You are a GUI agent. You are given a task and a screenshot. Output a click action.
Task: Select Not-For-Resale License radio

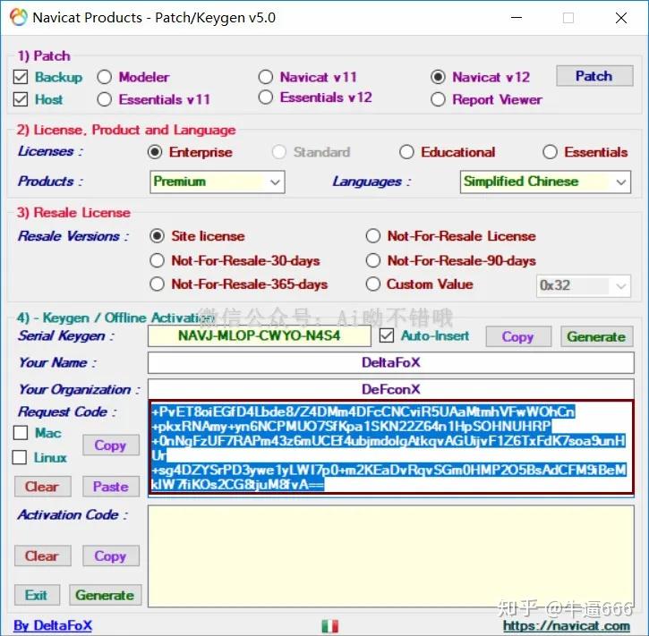click(x=373, y=236)
